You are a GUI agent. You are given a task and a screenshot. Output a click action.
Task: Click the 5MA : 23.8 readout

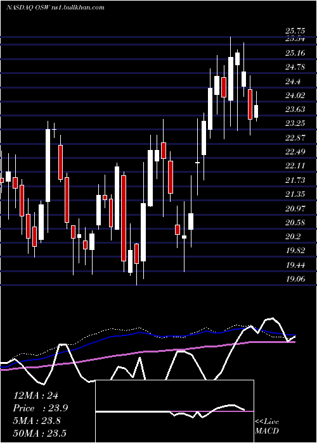[37, 421]
